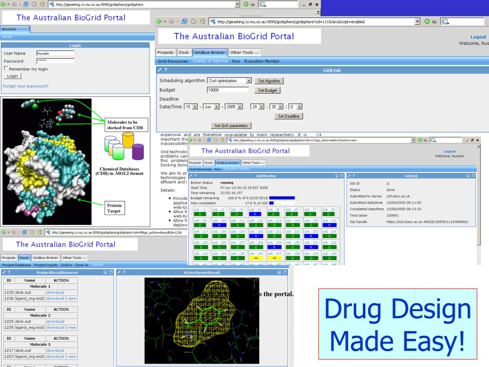Download dock.out with ID 1229
The height and width of the screenshot is (367, 489).
[x=55, y=322]
